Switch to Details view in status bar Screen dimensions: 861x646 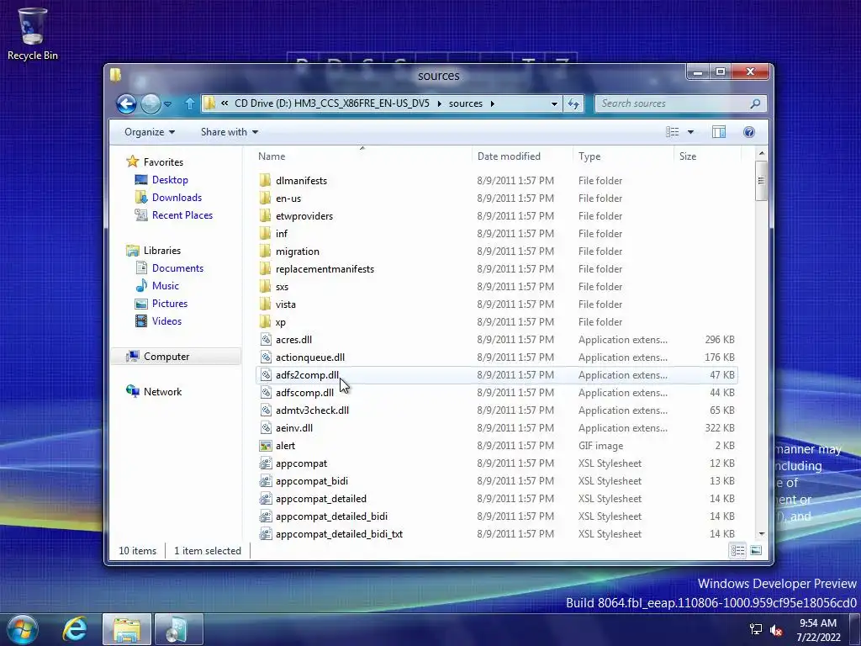pyautogui.click(x=737, y=550)
